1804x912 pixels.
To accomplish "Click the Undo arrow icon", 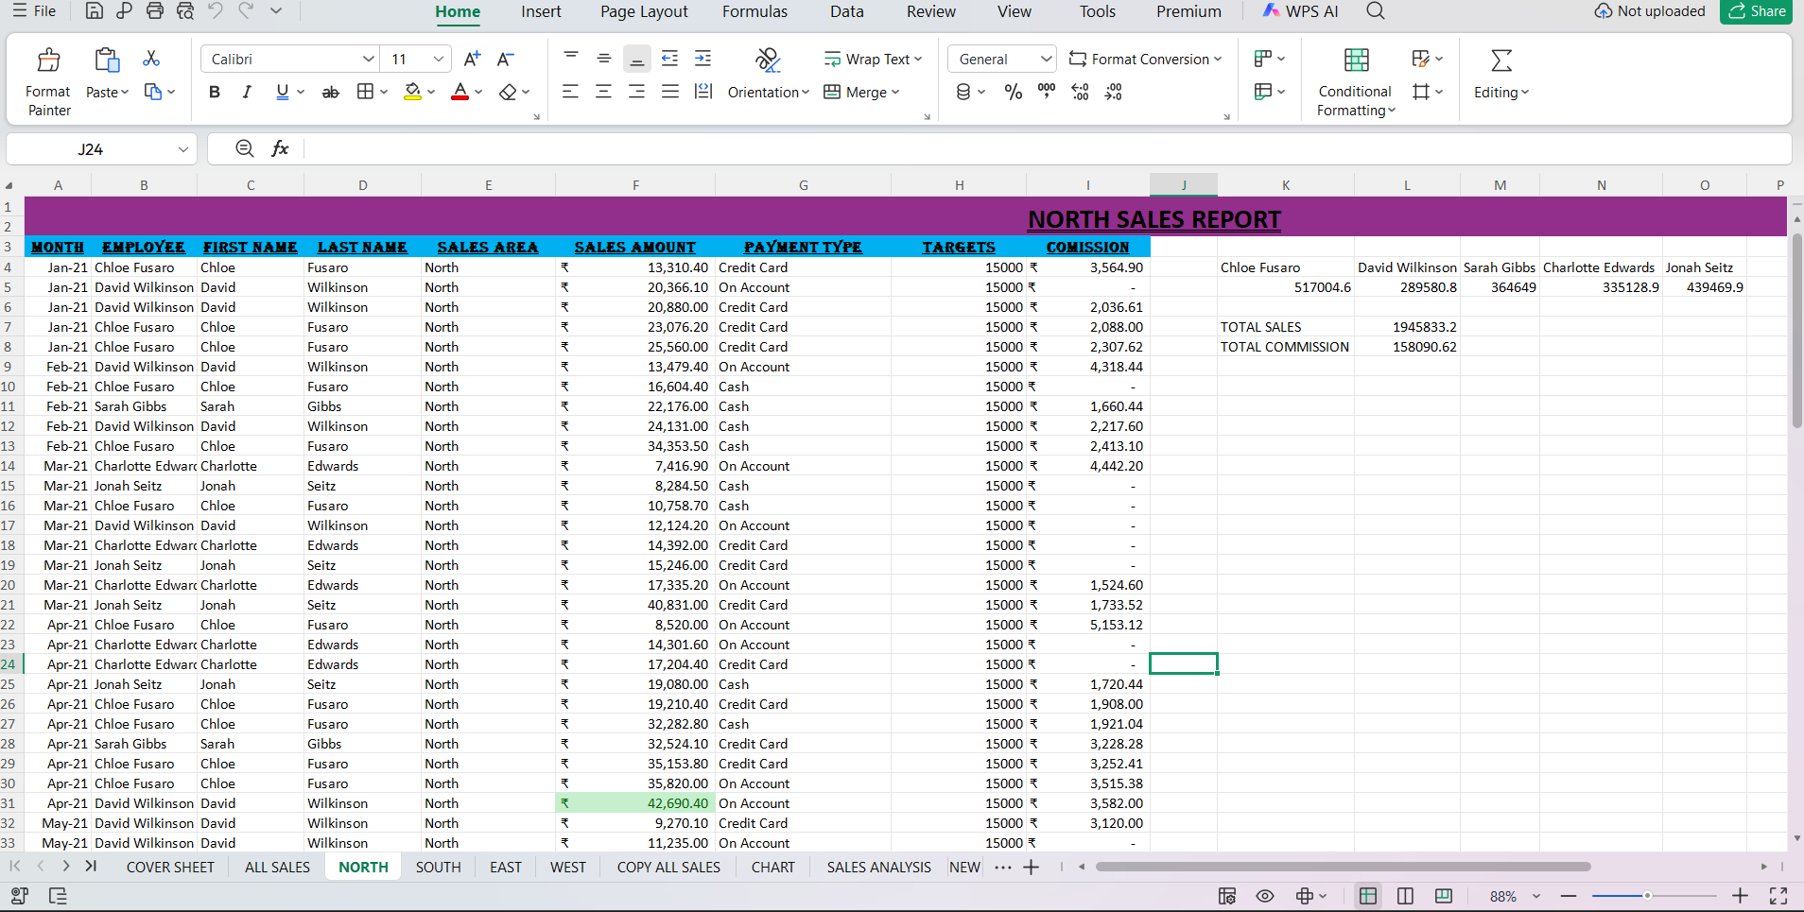I will 216,11.
